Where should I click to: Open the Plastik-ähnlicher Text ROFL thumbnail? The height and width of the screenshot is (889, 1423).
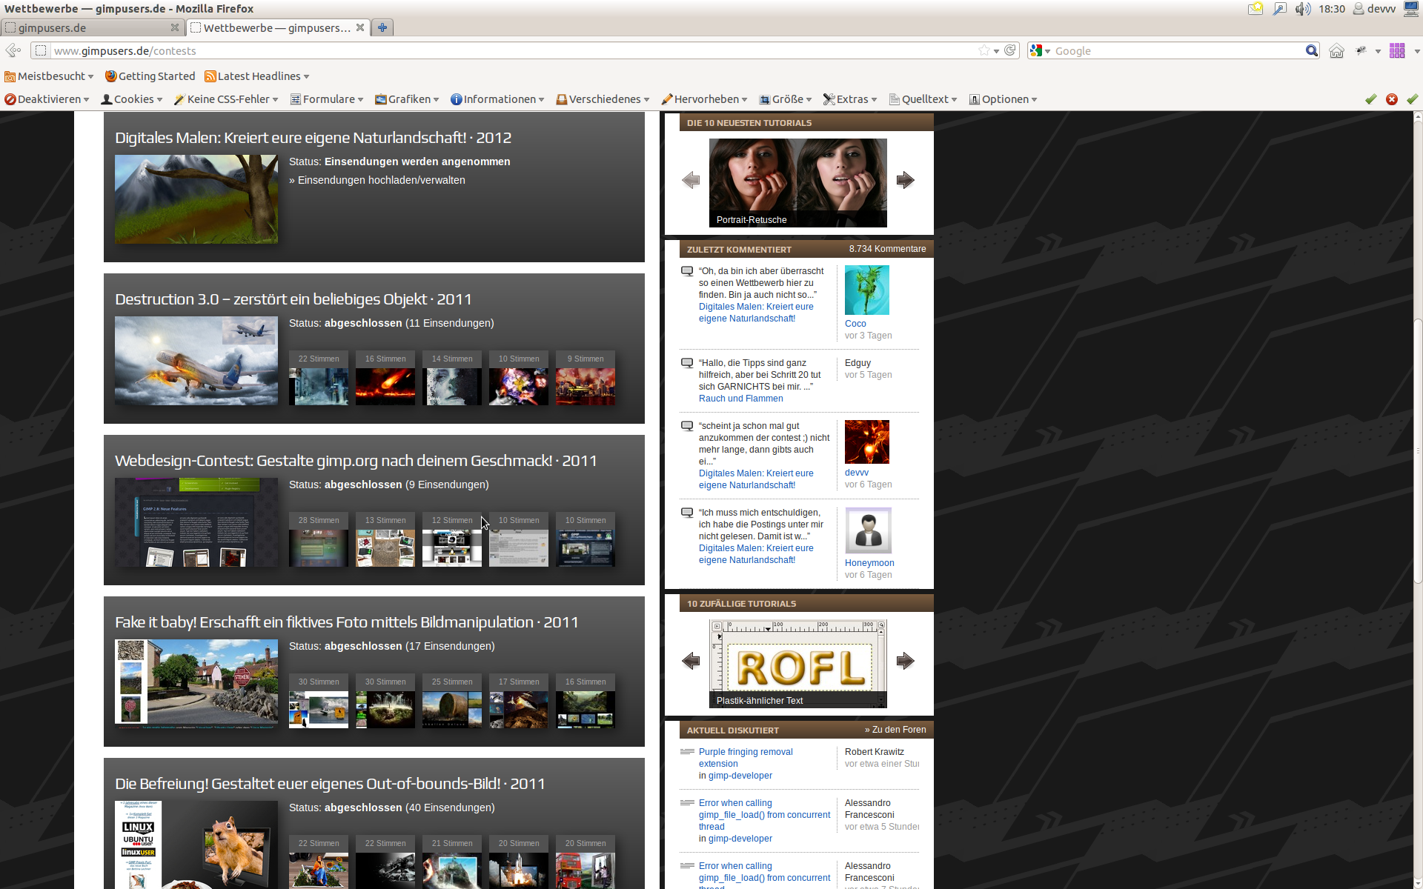[798, 664]
